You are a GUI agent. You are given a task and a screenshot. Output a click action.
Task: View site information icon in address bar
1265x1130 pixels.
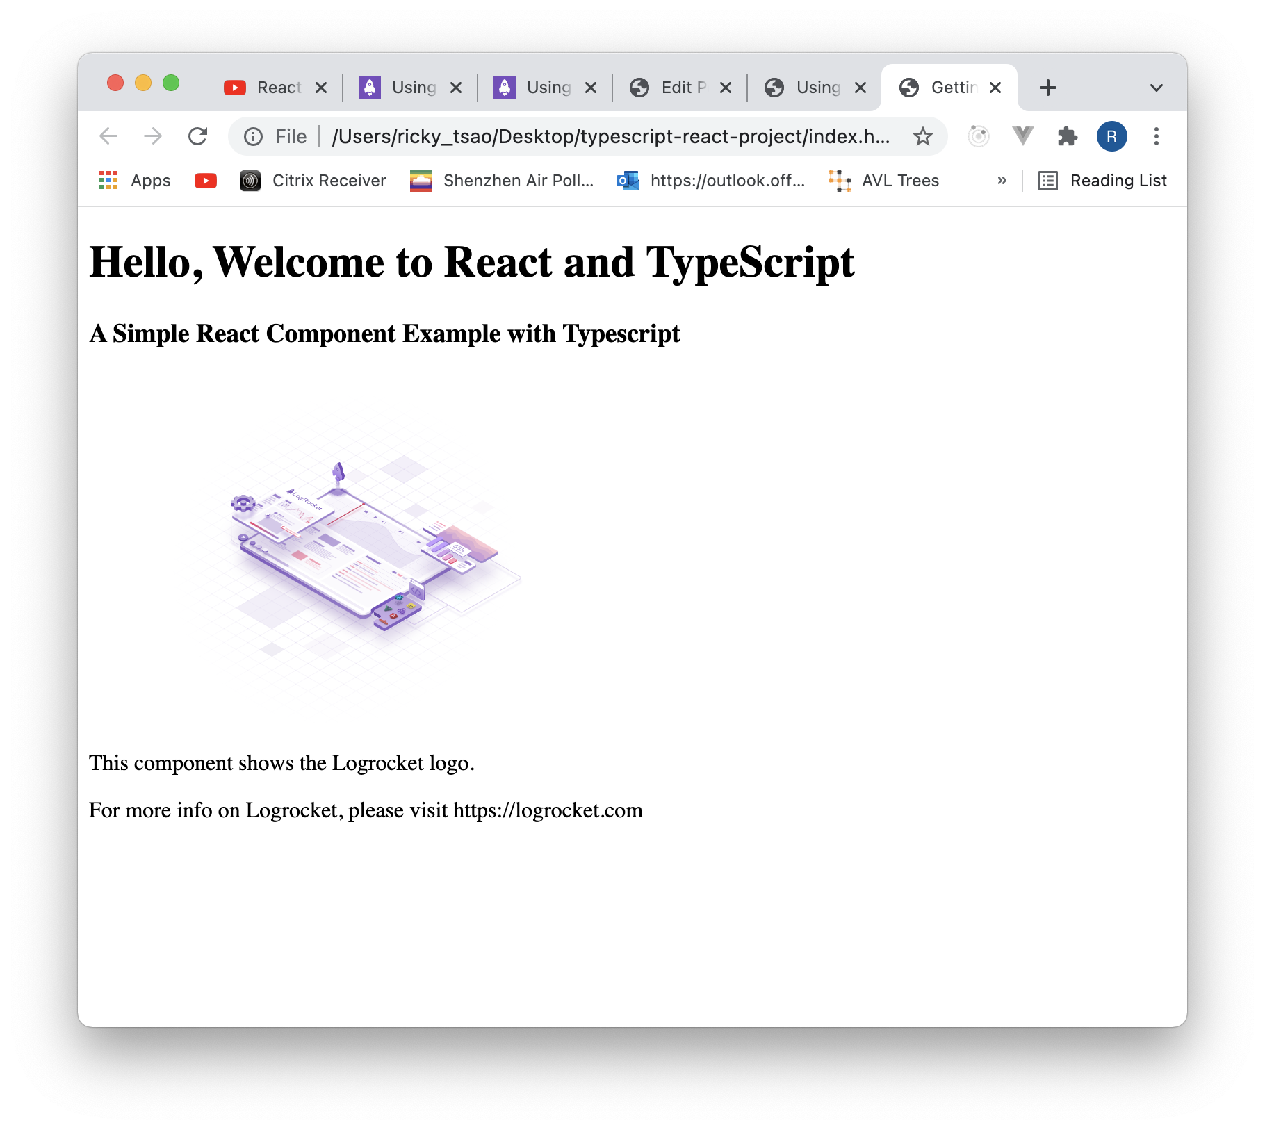click(x=254, y=136)
